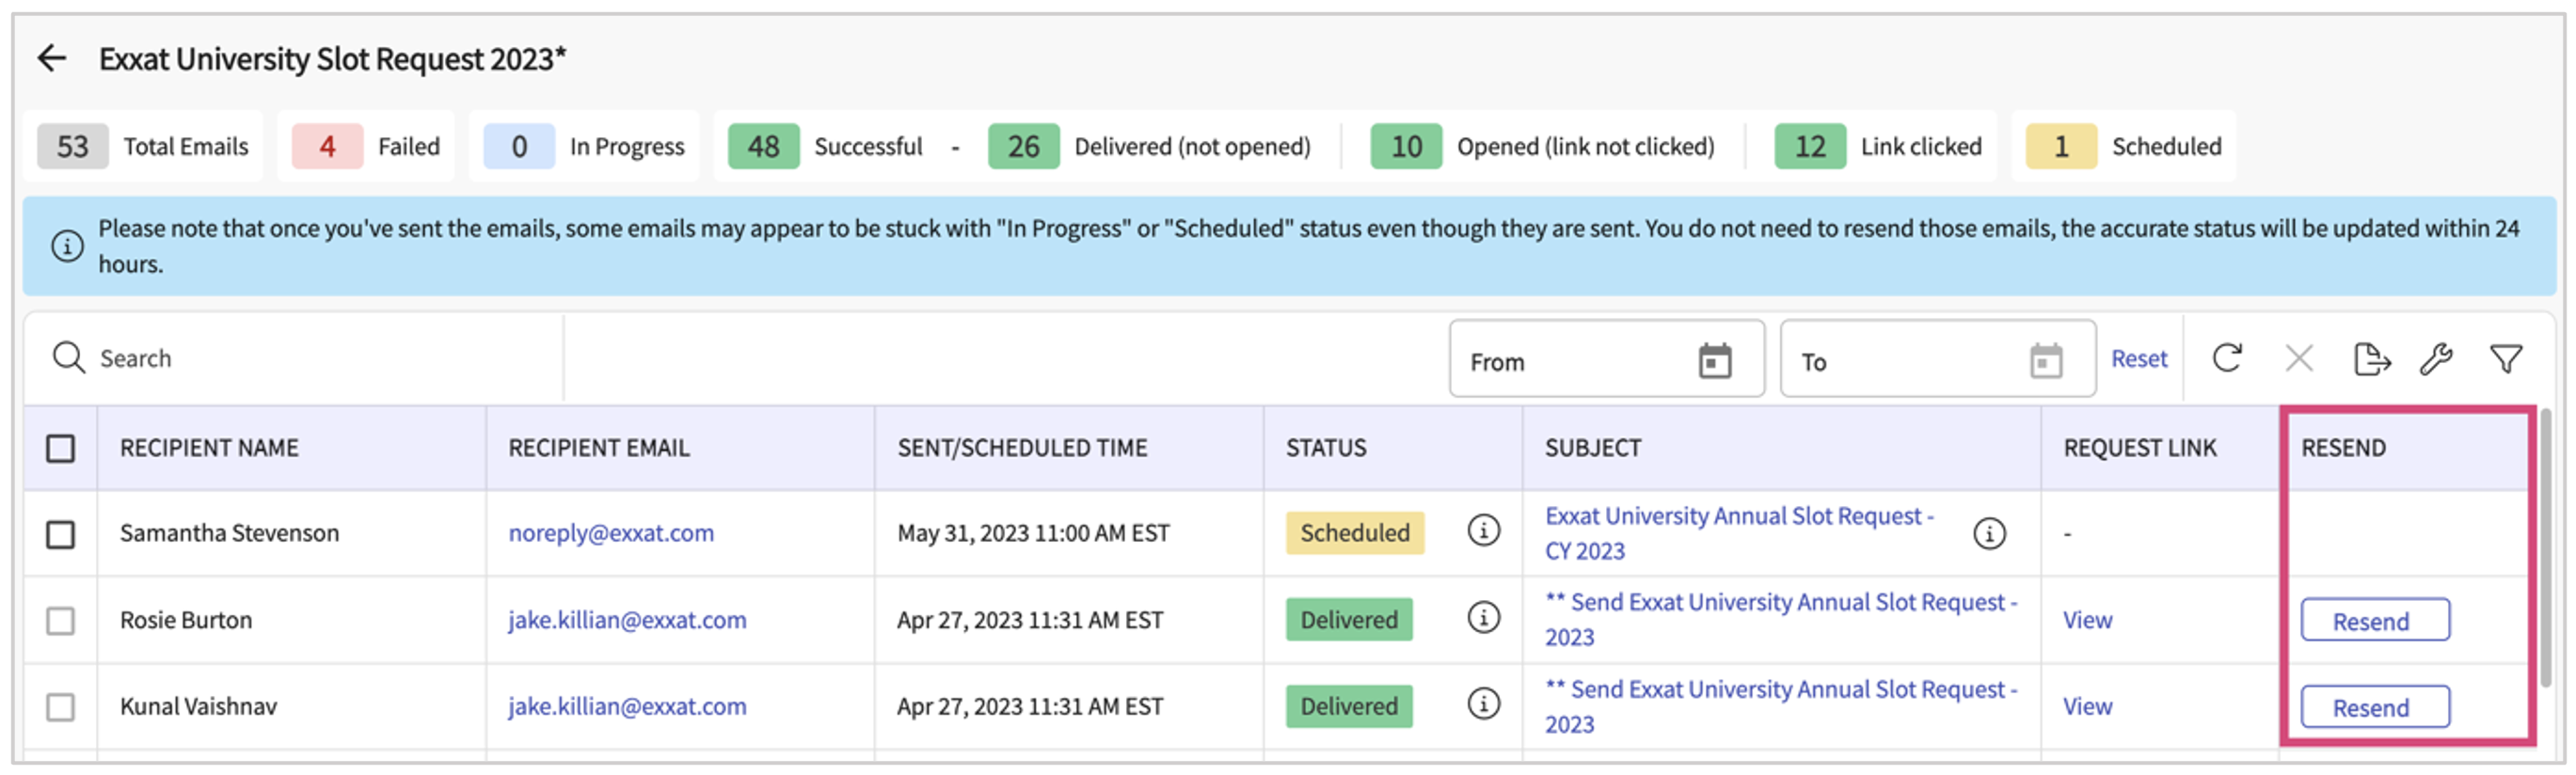Resend the email to Rosie Burton
The image size is (2576, 775).
[x=2375, y=620]
